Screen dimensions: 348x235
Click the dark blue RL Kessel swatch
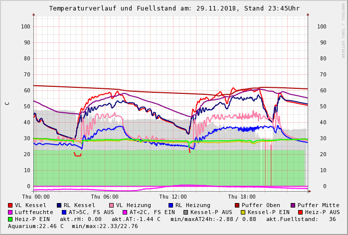pyautogui.click(x=59, y=205)
